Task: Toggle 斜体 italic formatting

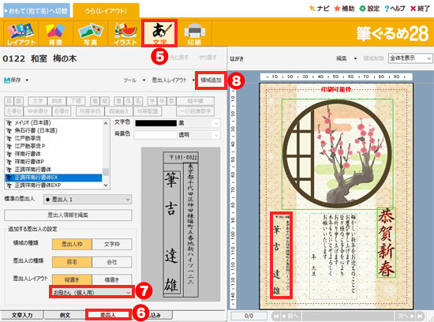Action: (x=57, y=101)
